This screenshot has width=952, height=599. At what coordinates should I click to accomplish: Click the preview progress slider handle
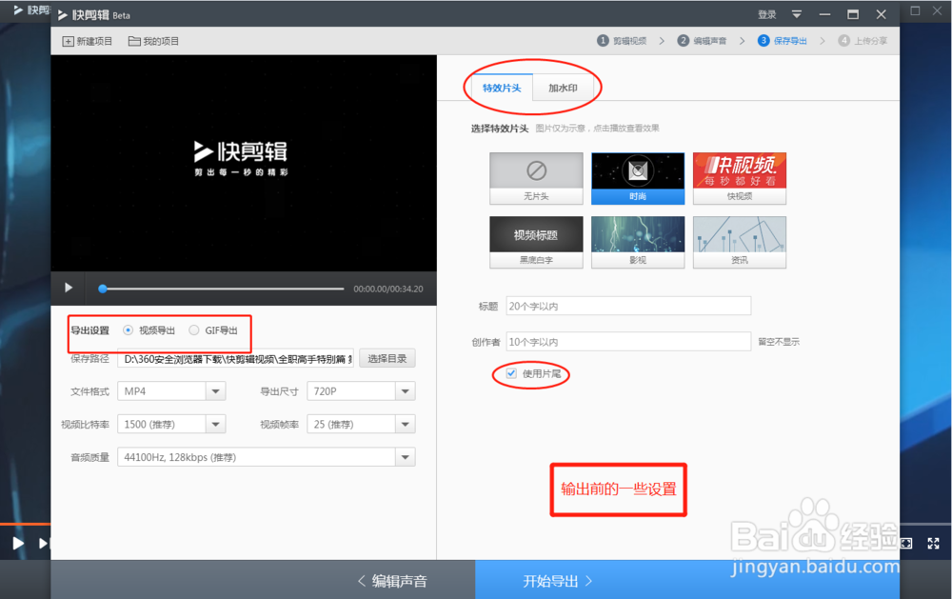(x=103, y=289)
